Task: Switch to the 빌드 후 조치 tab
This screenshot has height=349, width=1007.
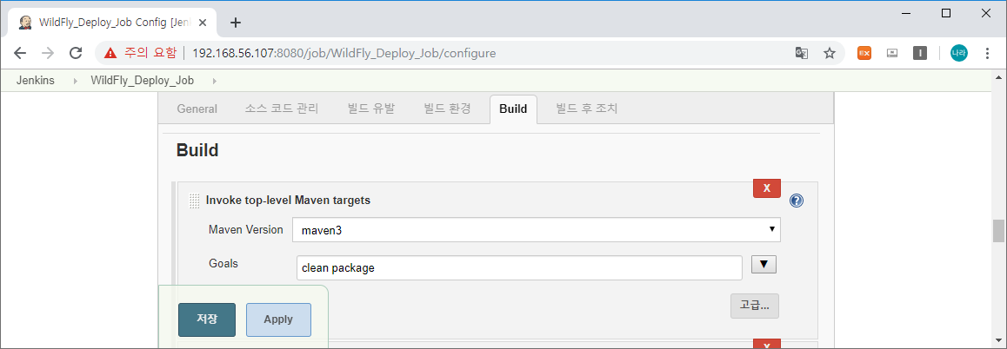Action: pos(587,109)
